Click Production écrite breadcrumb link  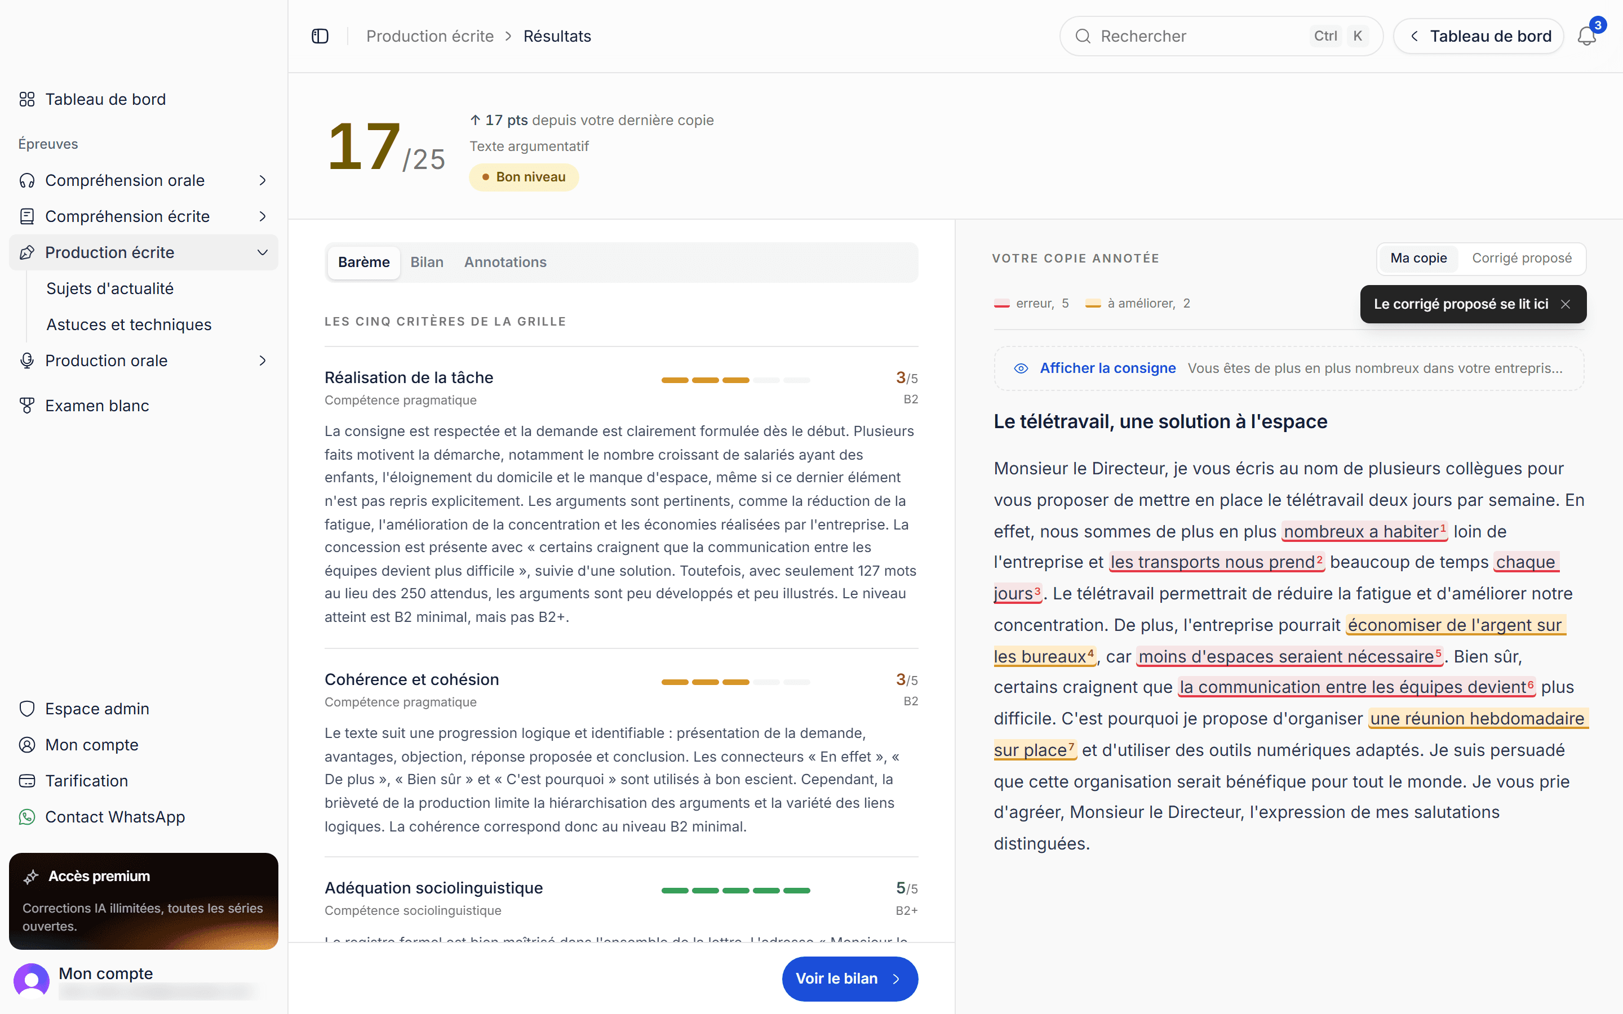(x=430, y=36)
